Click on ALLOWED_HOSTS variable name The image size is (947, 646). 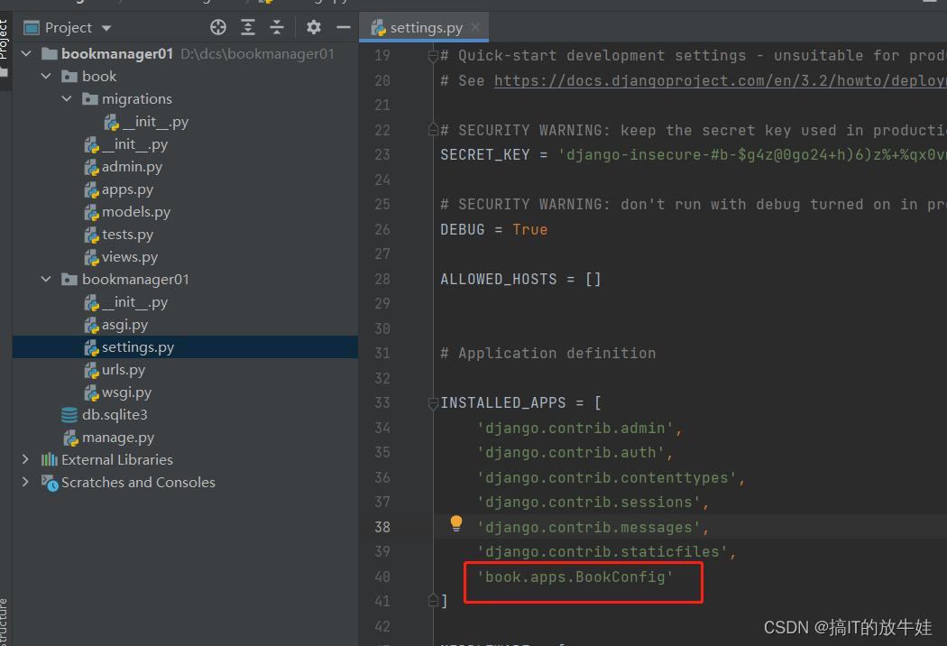point(498,279)
